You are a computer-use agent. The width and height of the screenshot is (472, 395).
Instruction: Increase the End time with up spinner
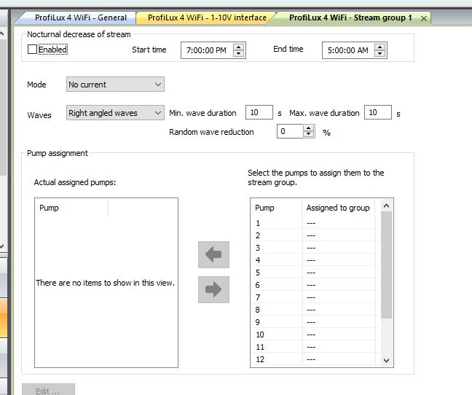(x=380, y=47)
